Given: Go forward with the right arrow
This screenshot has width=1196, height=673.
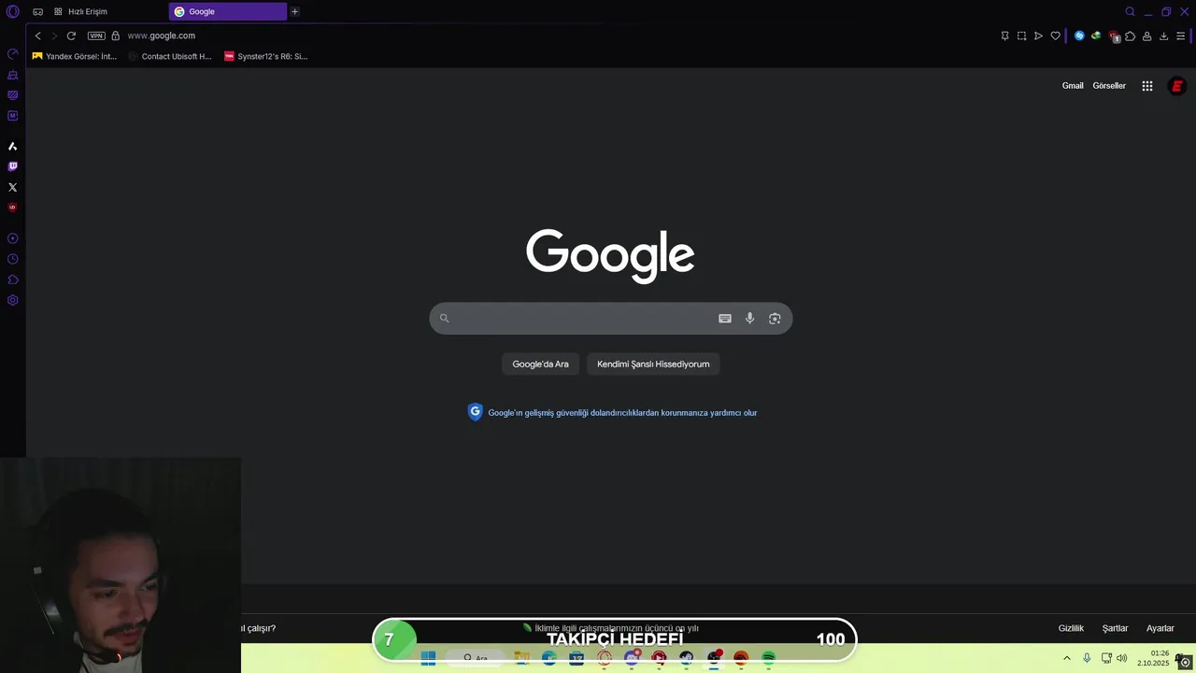Looking at the screenshot, I should click(53, 36).
